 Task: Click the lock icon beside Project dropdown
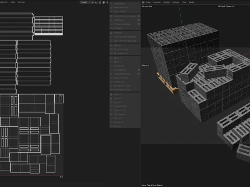tap(100, 2)
